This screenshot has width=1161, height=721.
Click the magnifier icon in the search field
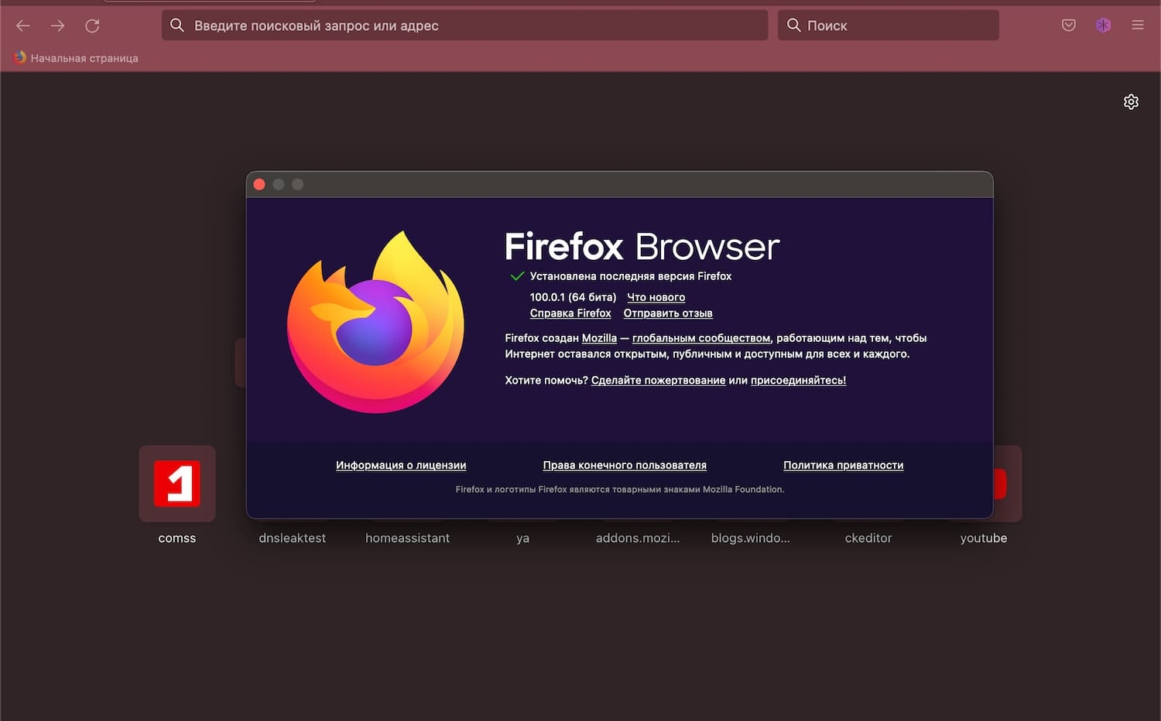point(793,25)
